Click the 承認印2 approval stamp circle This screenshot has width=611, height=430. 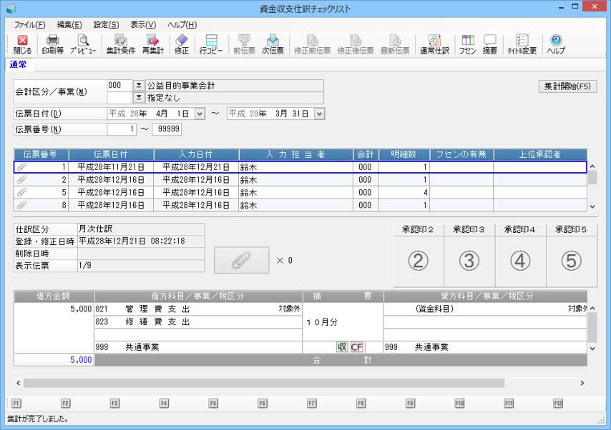pyautogui.click(x=418, y=261)
